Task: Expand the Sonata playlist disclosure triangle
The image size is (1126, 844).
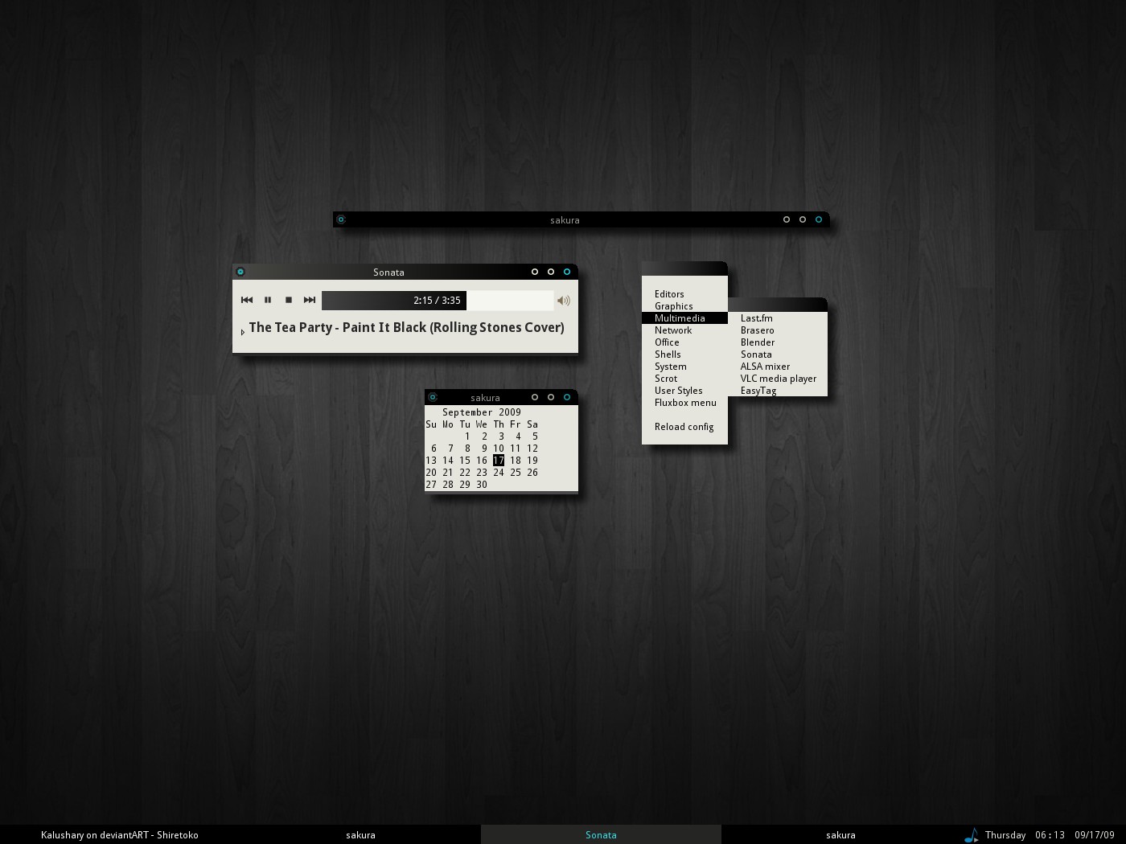Action: (x=242, y=332)
